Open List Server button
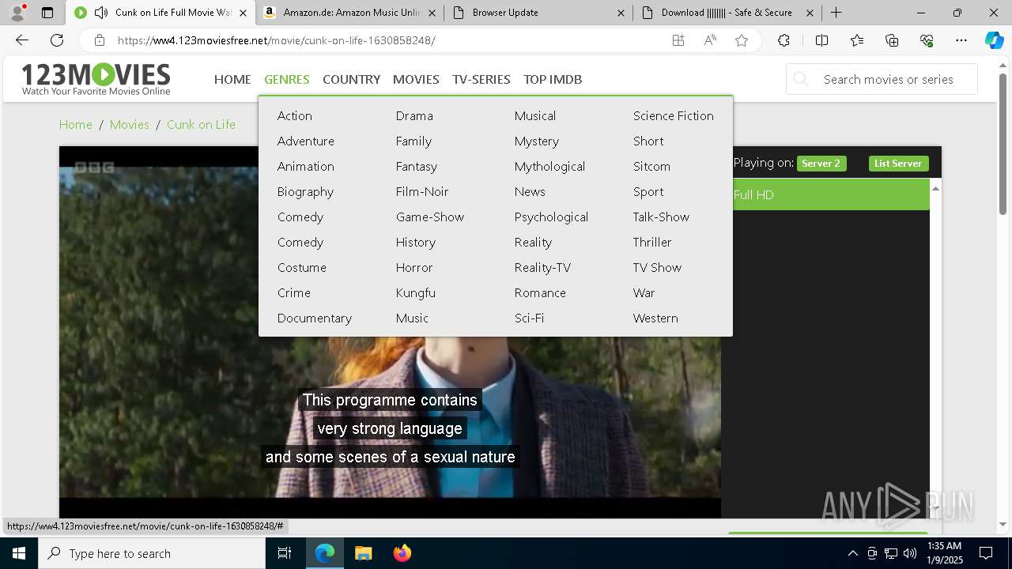The height and width of the screenshot is (569, 1012). coord(898,164)
